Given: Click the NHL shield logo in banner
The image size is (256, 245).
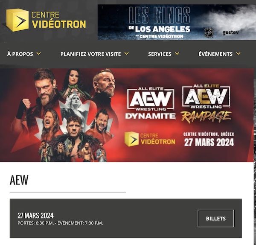Looking at the screenshot, I should [x=209, y=32].
